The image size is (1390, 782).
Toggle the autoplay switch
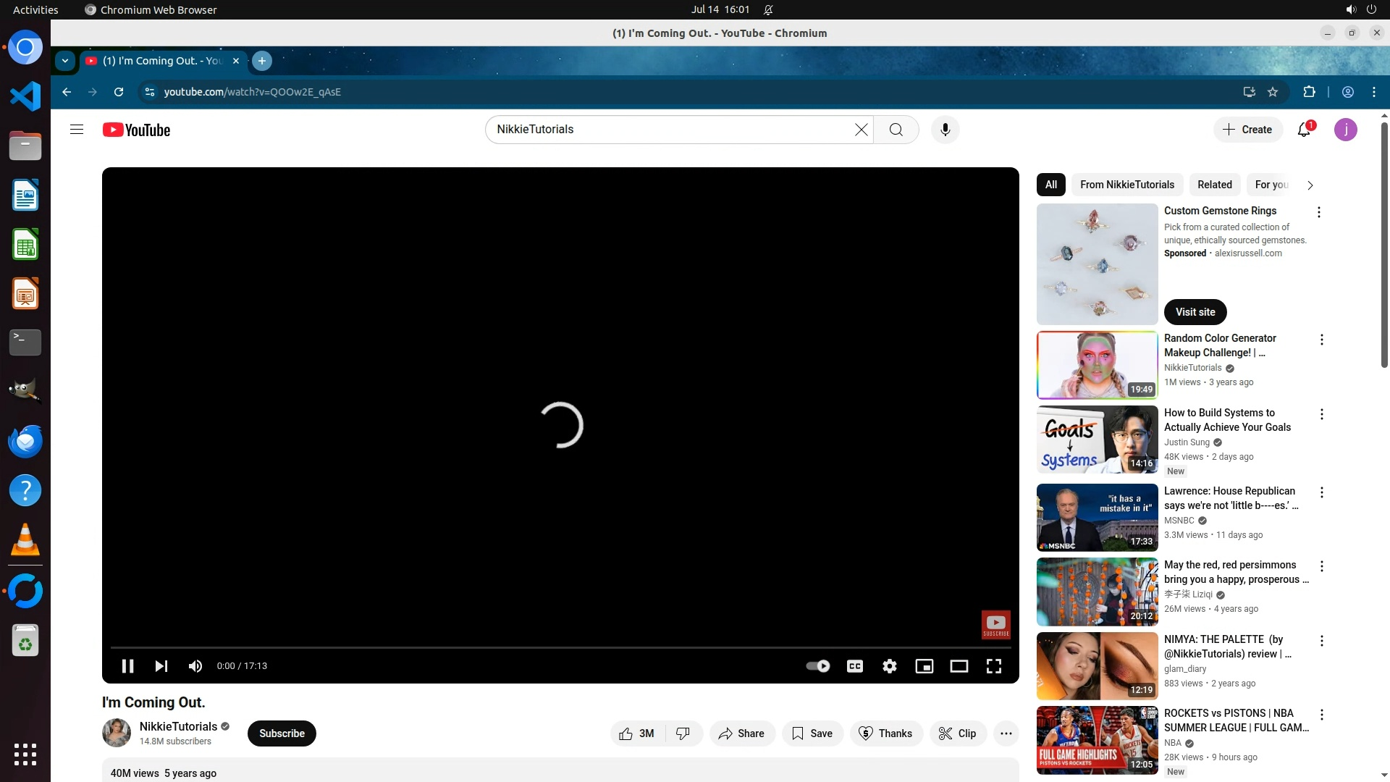[818, 666]
